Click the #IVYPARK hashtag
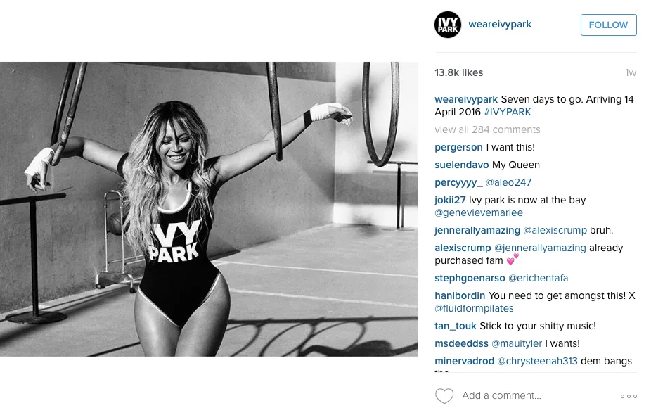This screenshot has height=420, width=651. pyautogui.click(x=508, y=112)
